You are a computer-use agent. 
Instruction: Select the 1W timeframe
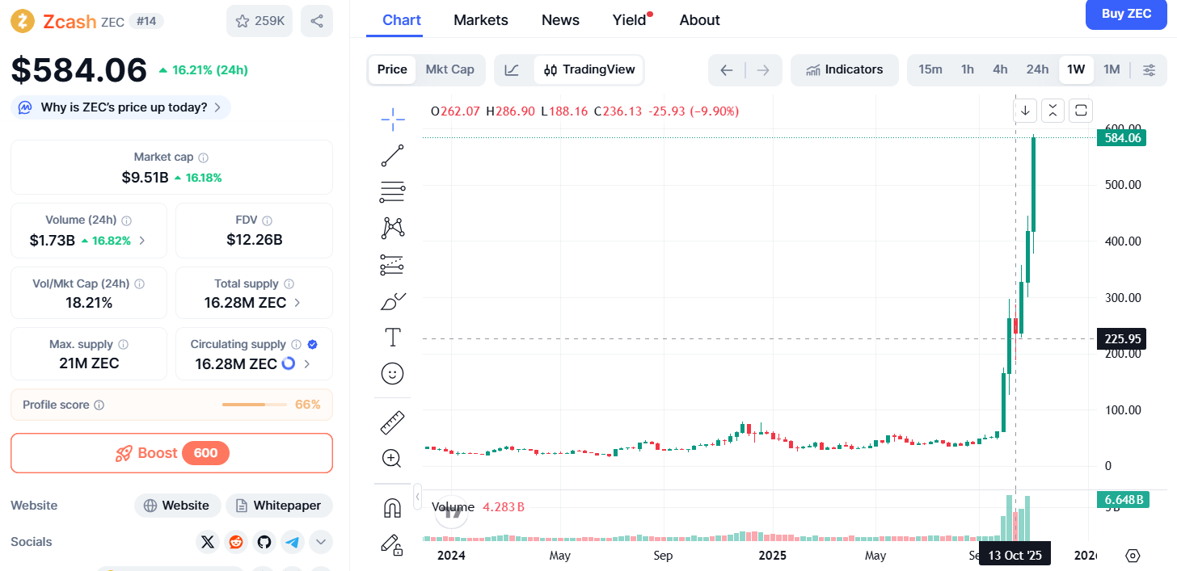(1076, 69)
